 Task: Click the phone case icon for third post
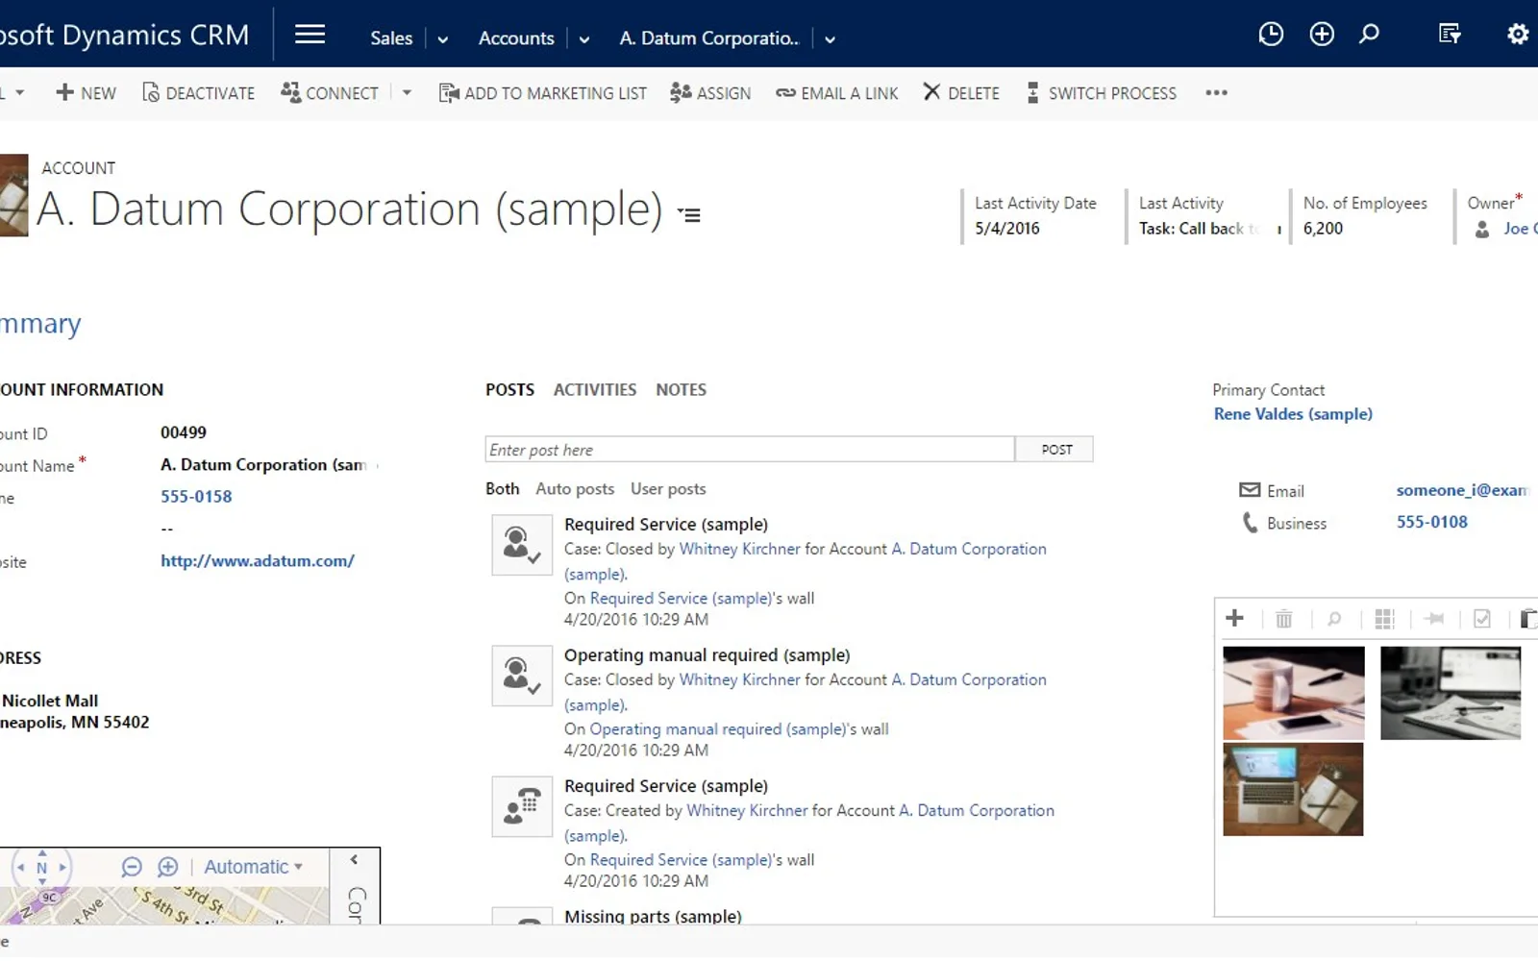[x=522, y=806]
